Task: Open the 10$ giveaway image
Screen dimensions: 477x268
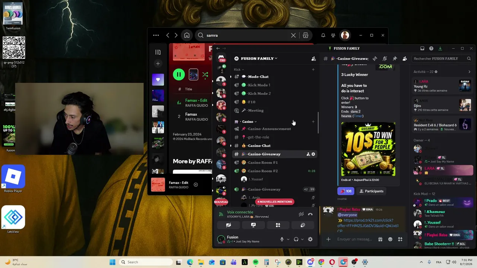Action: click(368, 149)
